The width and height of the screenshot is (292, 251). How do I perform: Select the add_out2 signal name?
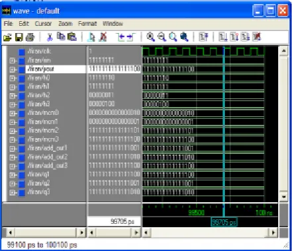48,157
